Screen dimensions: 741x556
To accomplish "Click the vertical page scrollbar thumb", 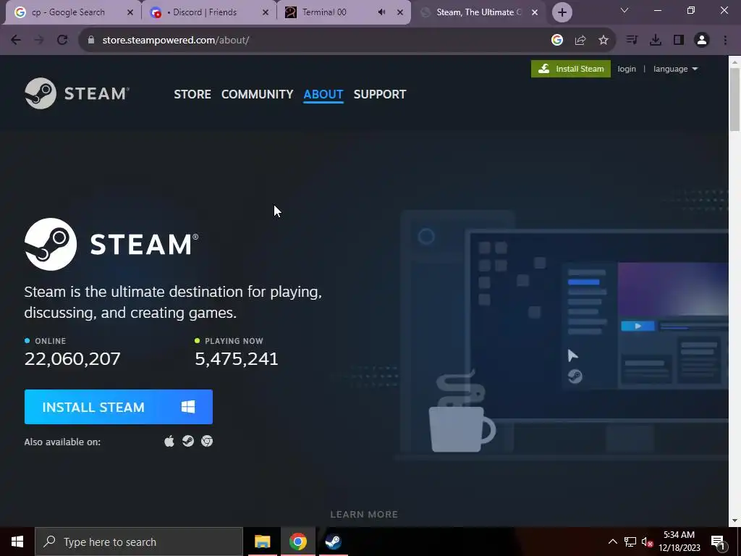I will (x=735, y=99).
